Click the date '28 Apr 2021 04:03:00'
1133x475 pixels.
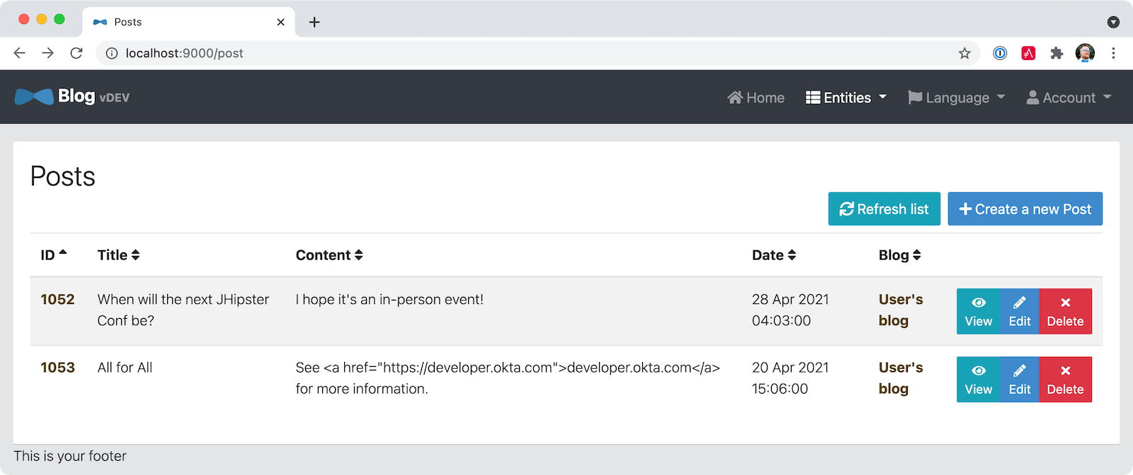tap(790, 310)
